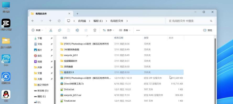This screenshot has width=233, height=104.
Task: Open the three-dot more options menu
Action: pos(138,30)
